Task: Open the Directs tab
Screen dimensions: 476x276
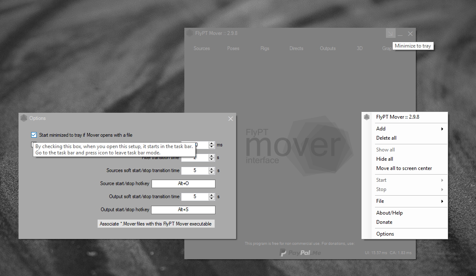Action: (296, 48)
